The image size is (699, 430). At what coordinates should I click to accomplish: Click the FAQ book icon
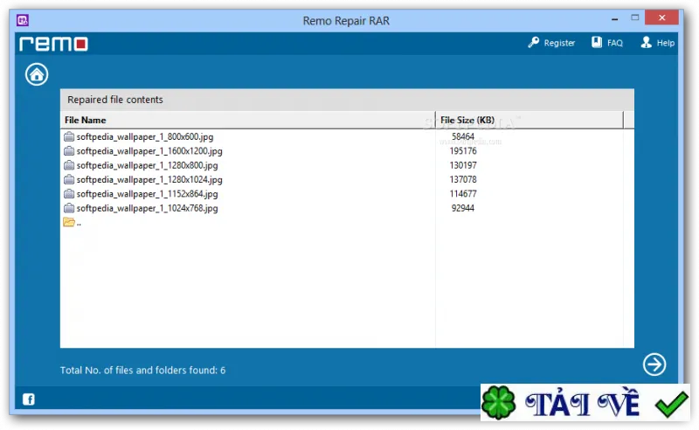tap(597, 42)
